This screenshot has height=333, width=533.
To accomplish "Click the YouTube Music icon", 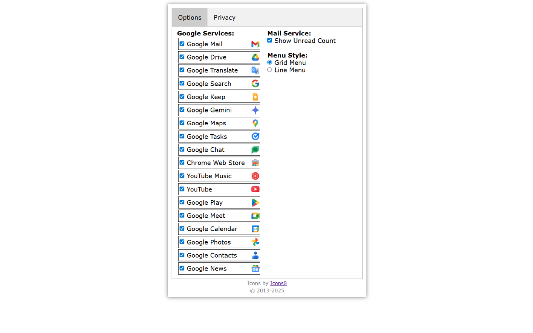I will point(255,176).
